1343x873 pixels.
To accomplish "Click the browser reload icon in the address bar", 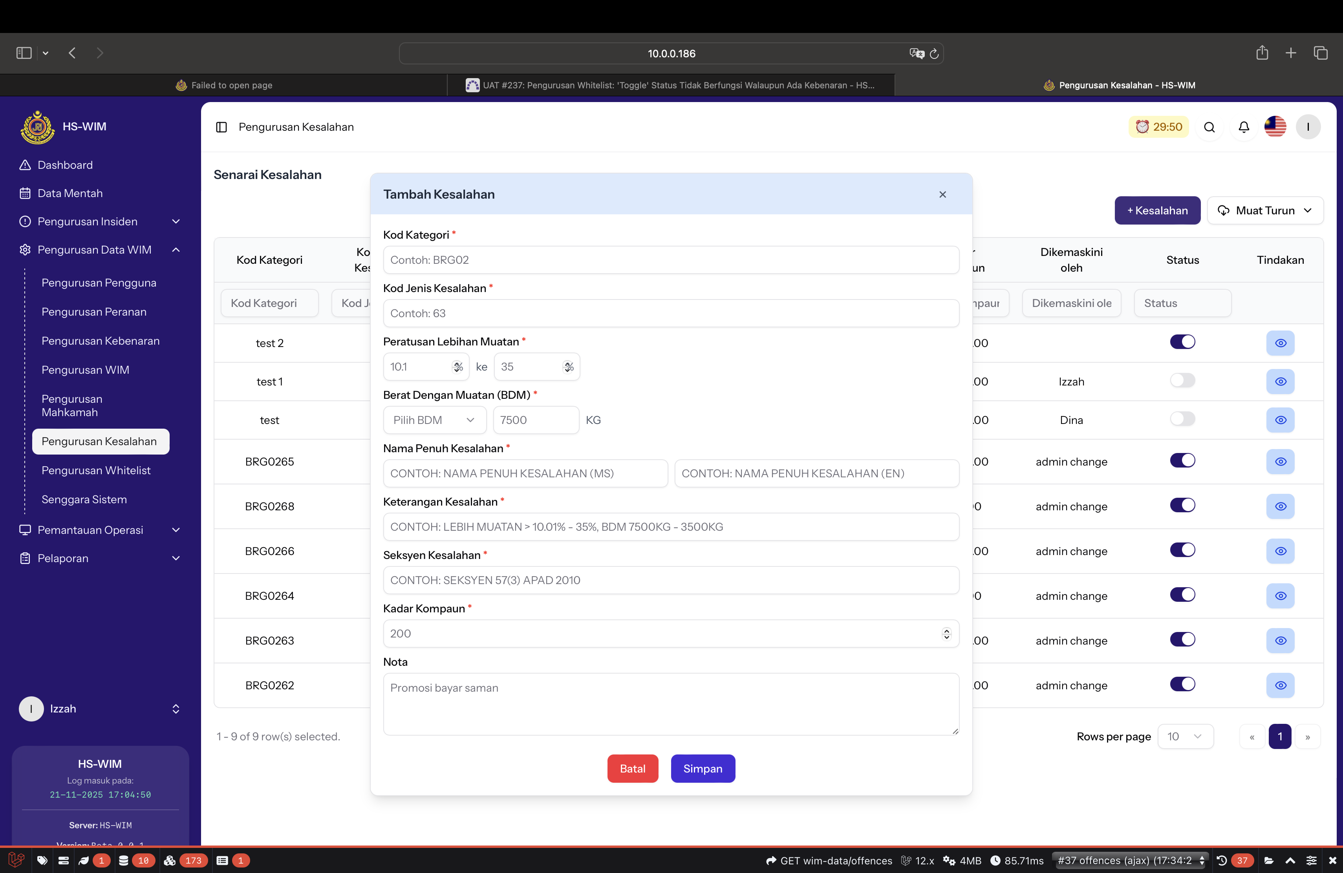I will [934, 53].
